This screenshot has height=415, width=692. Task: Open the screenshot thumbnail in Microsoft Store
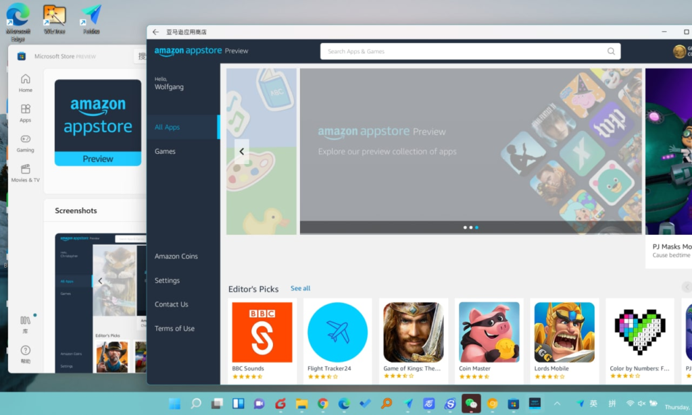point(101,303)
